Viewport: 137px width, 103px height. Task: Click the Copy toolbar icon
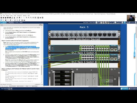pyautogui.click(x=17, y=18)
